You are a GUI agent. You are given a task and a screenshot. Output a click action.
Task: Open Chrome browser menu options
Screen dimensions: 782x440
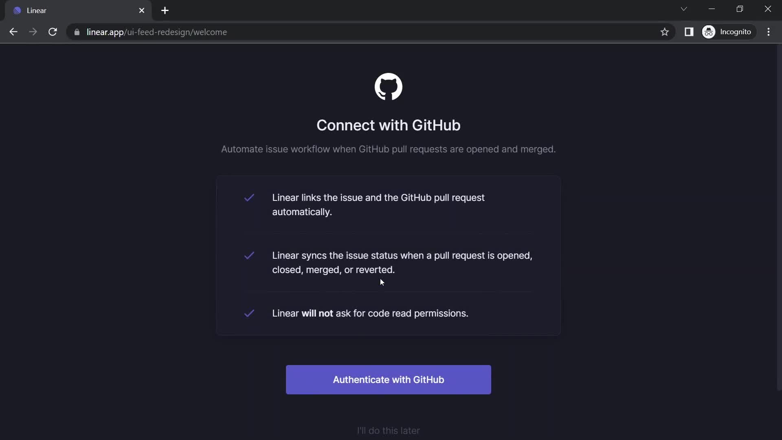(x=769, y=32)
